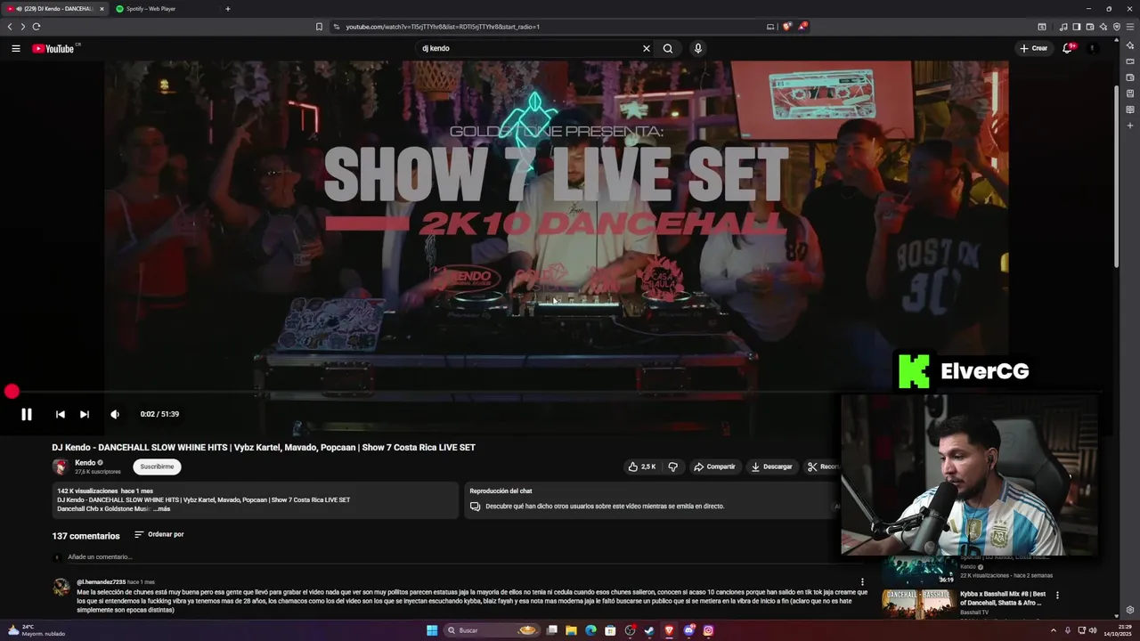Screen dimensions: 1140x641
Task: Pause the video playback
Action: pos(27,414)
